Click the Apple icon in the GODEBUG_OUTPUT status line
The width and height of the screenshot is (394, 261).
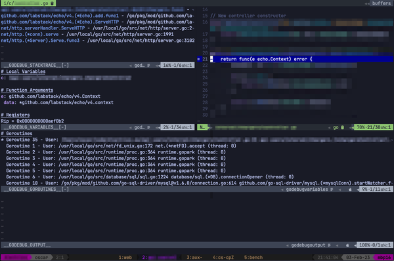point(347,245)
